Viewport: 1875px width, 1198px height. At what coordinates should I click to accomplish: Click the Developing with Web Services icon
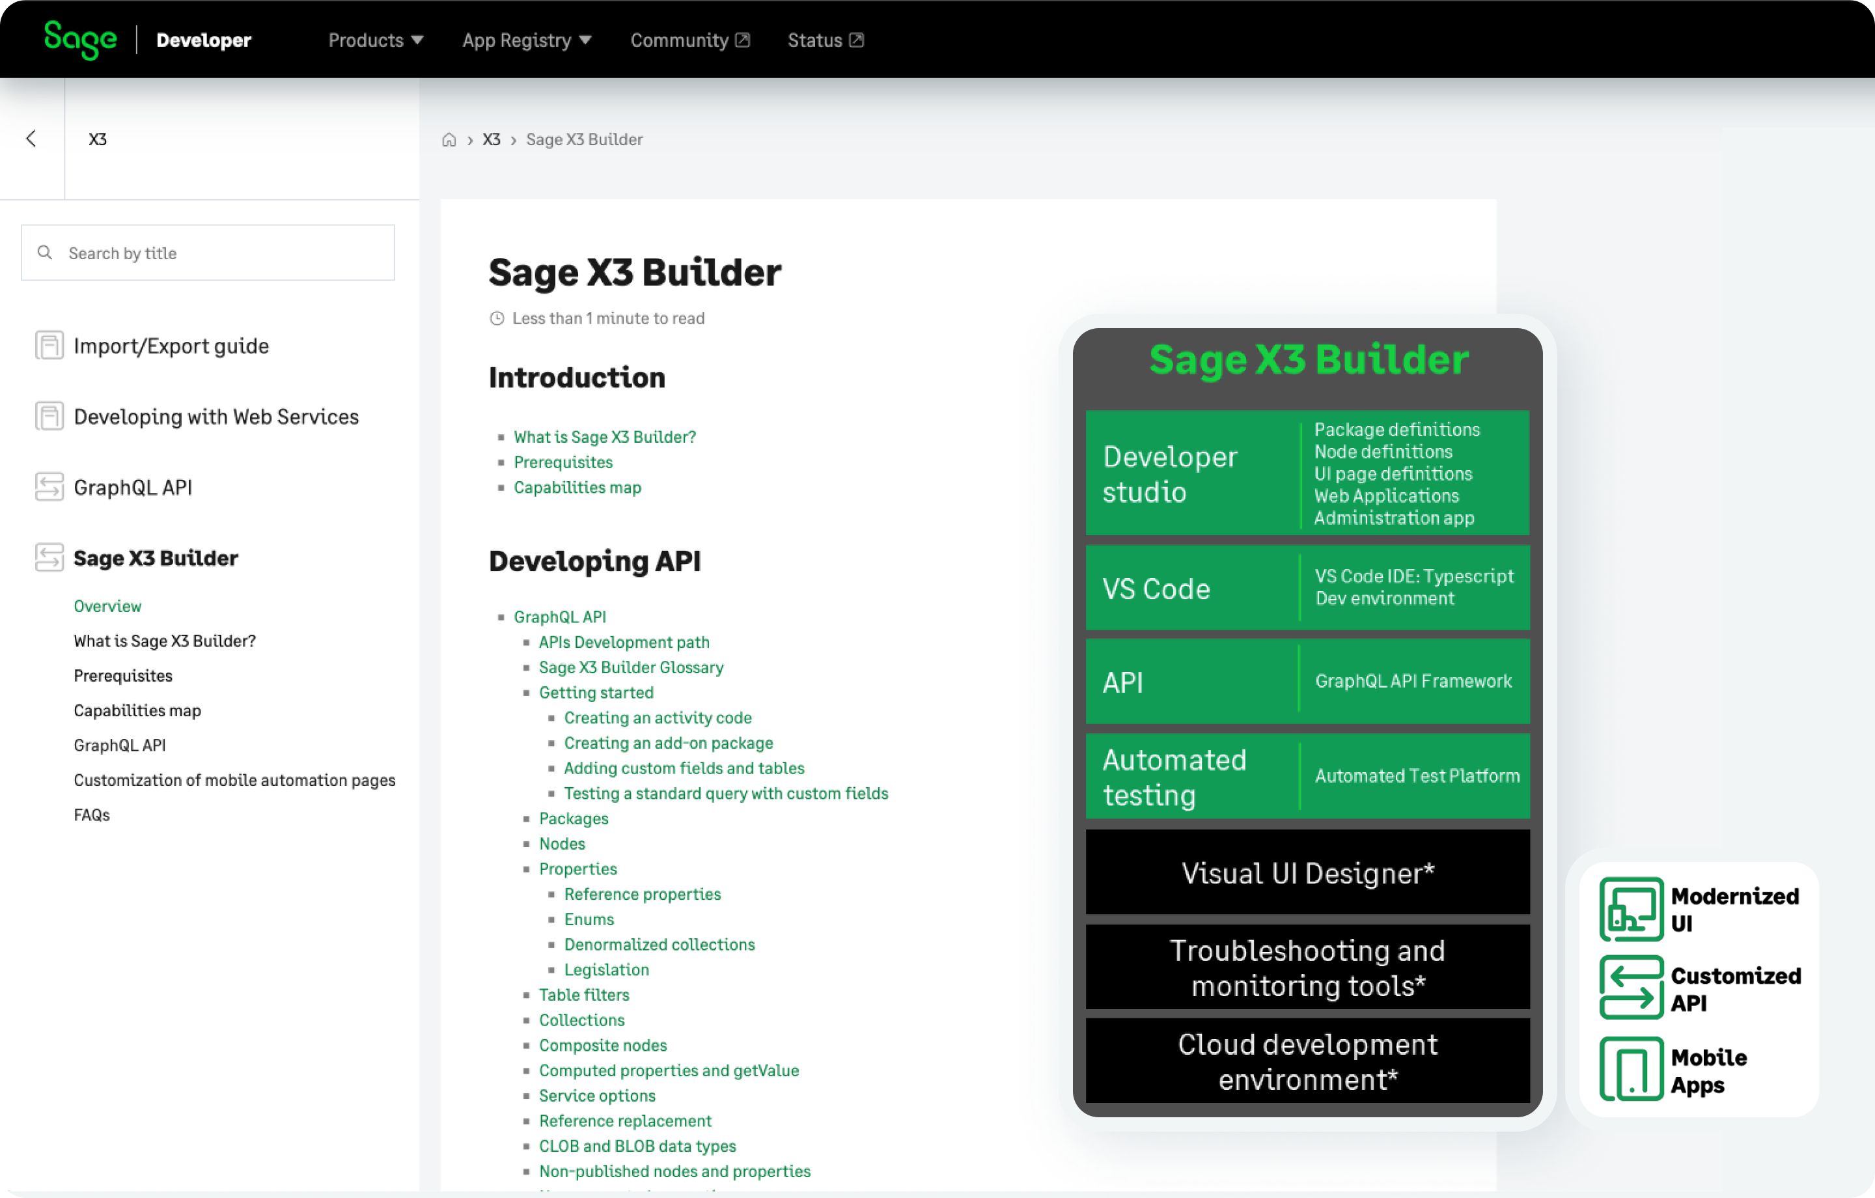coord(49,416)
